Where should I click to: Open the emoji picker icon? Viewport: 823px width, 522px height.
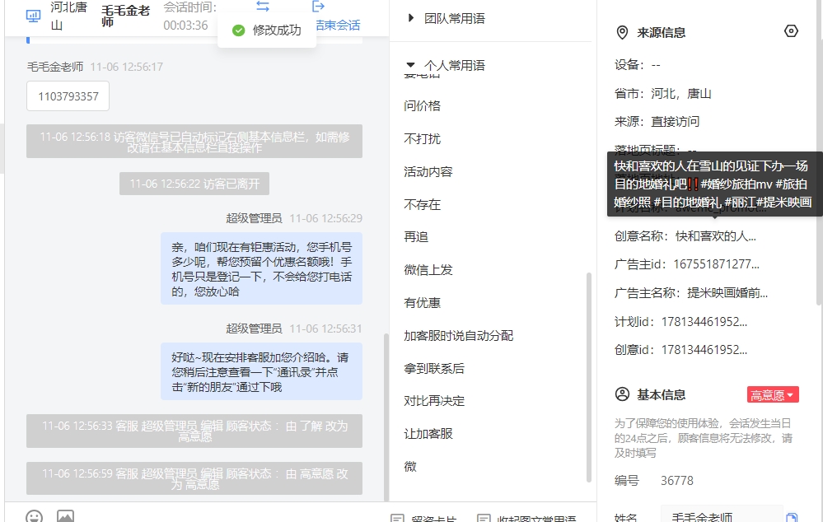coord(34,517)
